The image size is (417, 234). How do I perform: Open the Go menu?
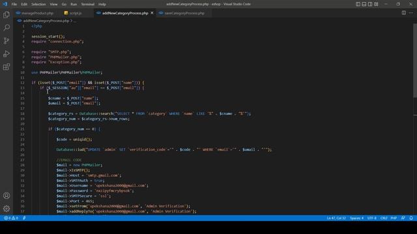(64, 5)
